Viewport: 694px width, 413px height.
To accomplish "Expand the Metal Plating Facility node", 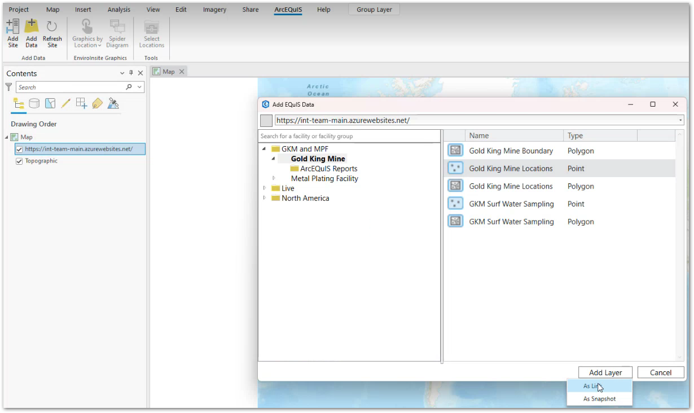I will click(274, 178).
